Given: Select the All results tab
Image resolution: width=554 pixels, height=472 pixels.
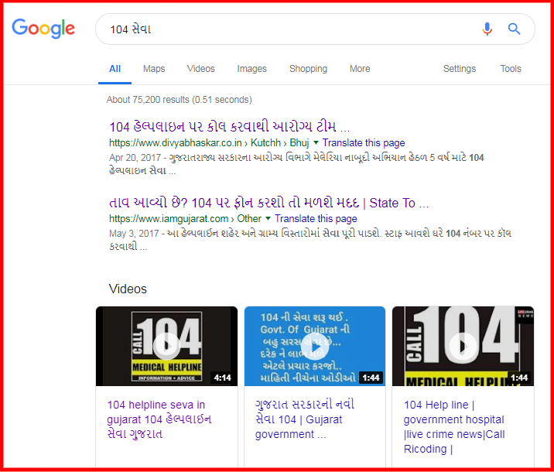Looking at the screenshot, I should click(x=115, y=69).
